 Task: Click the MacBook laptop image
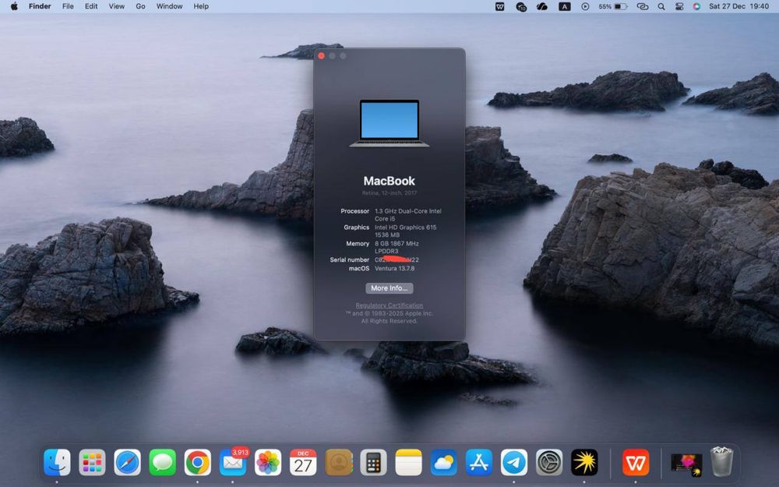tap(389, 123)
